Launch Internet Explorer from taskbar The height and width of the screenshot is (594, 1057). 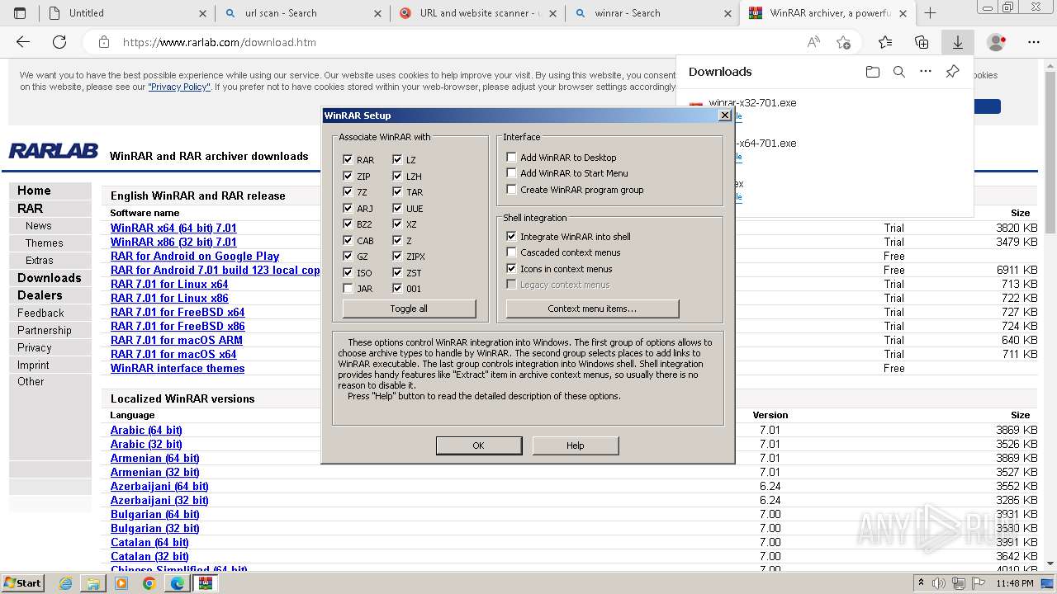pyautogui.click(x=66, y=583)
